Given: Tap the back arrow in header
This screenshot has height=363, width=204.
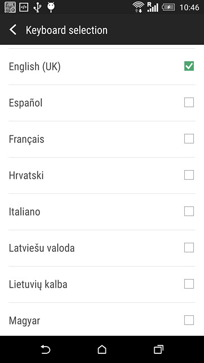Looking at the screenshot, I should tap(13, 30).
